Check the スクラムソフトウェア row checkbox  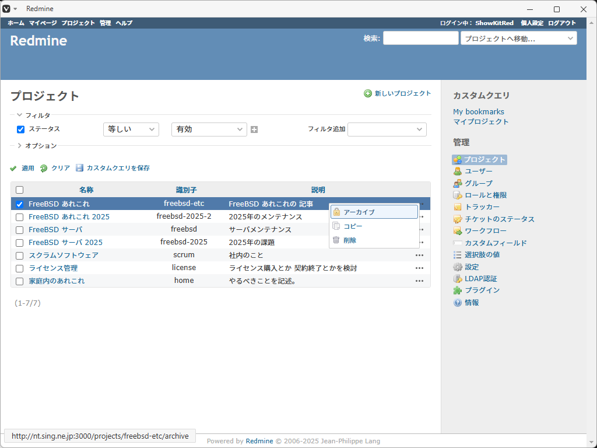point(19,256)
